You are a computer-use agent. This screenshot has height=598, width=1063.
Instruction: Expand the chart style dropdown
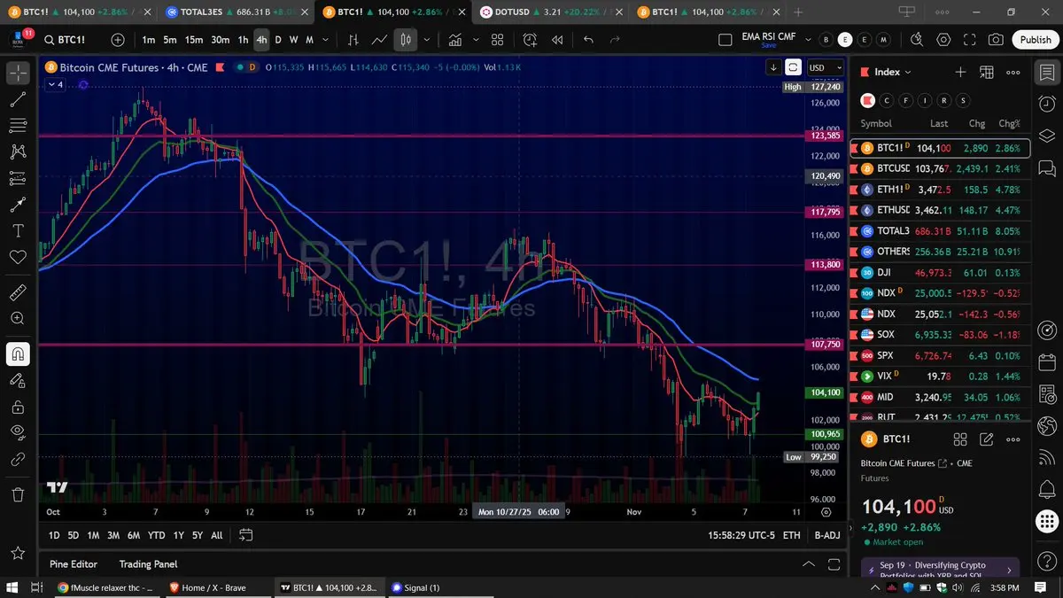point(427,40)
